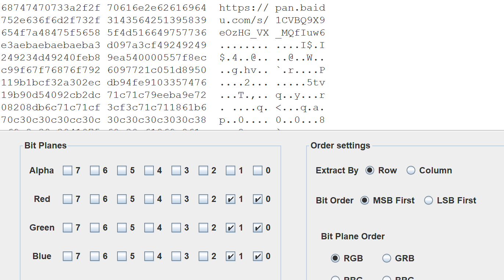The height and width of the screenshot is (280, 504).
Task: Turn off Blue bit plane 0
Action: [x=258, y=256]
